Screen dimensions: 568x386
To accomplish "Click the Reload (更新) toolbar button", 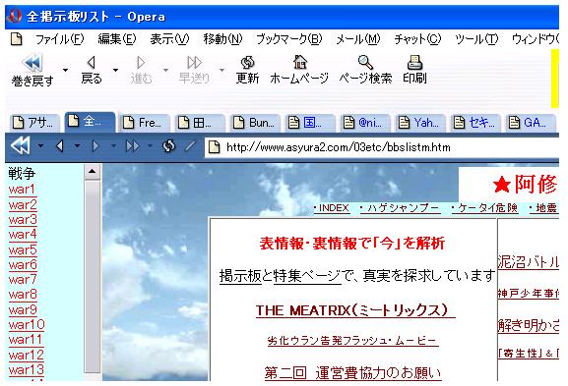I will [x=247, y=70].
